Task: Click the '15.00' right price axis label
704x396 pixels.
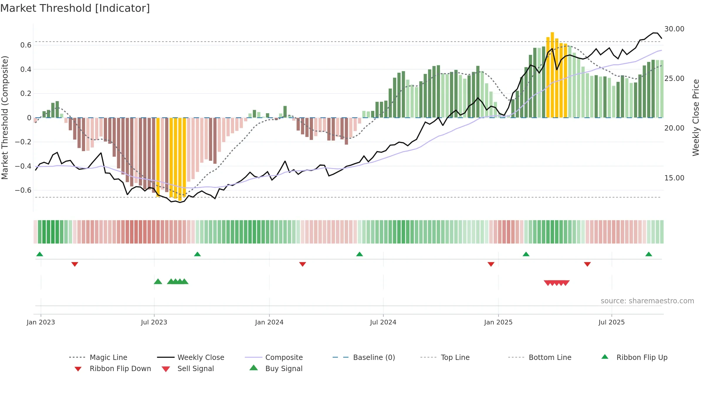Action: [x=674, y=178]
